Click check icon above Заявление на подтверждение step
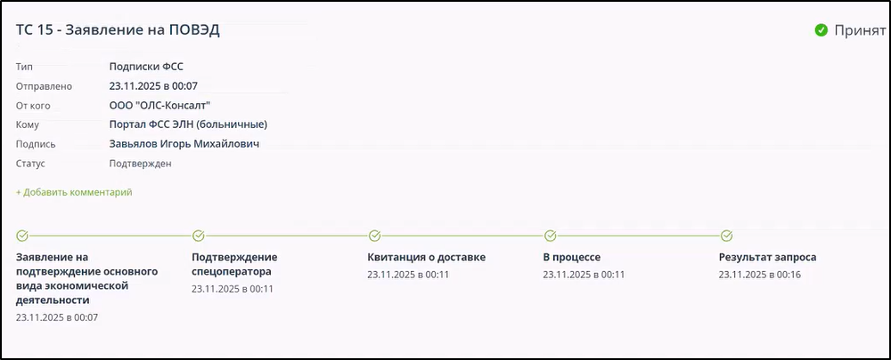The height and width of the screenshot is (360, 891). coord(22,236)
